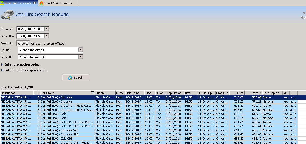Open the Drop off location dropdown
The height and width of the screenshot is (144, 306).
pos(80,57)
